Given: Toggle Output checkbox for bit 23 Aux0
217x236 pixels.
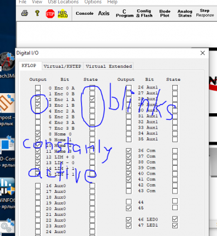Looking at the screenshot, I should coord(38,226).
